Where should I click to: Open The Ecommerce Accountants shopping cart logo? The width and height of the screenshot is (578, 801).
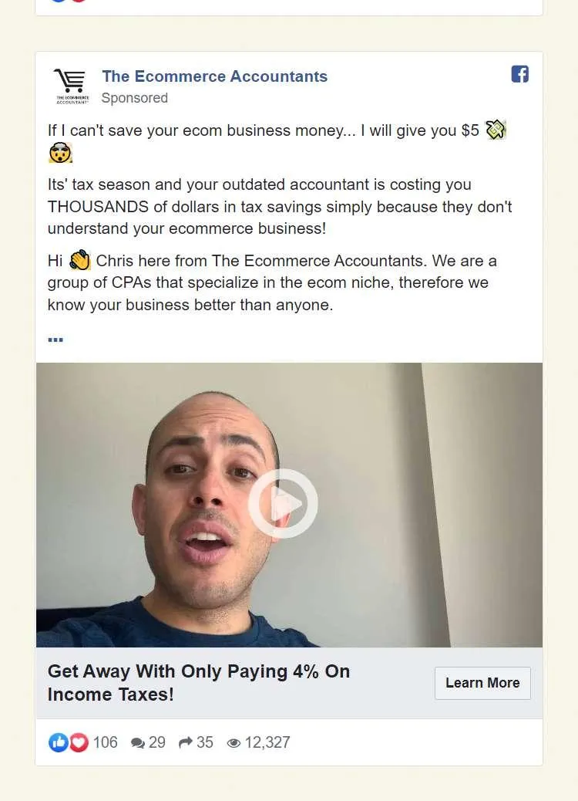click(x=72, y=86)
